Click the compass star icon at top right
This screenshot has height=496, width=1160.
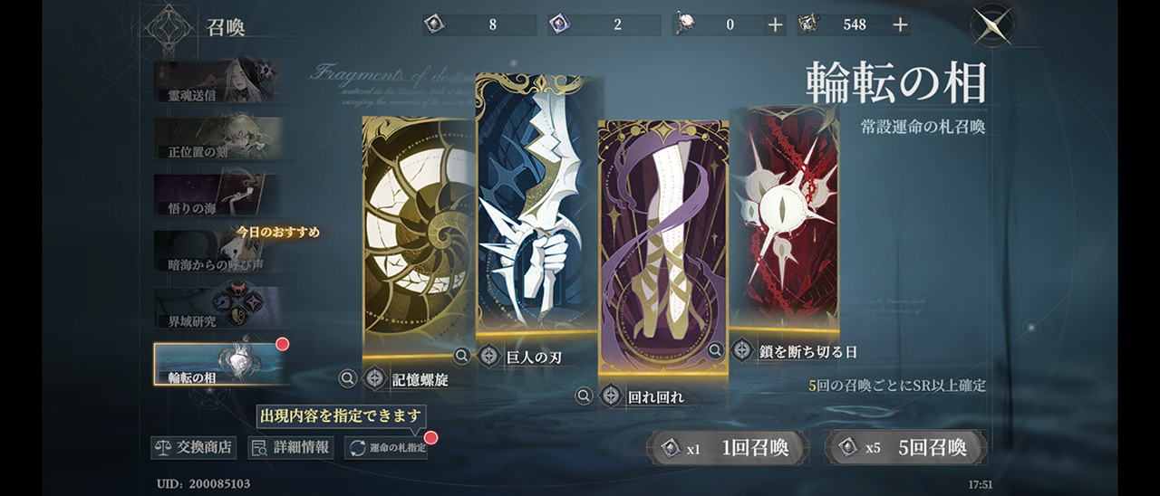tap(991, 25)
